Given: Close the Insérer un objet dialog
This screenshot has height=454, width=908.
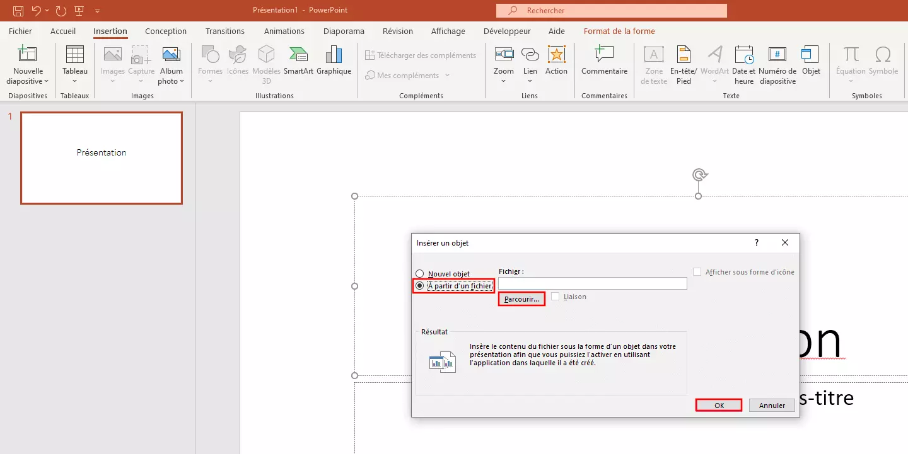Looking at the screenshot, I should tap(785, 243).
